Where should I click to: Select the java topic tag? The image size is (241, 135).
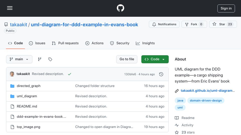point(180,100)
